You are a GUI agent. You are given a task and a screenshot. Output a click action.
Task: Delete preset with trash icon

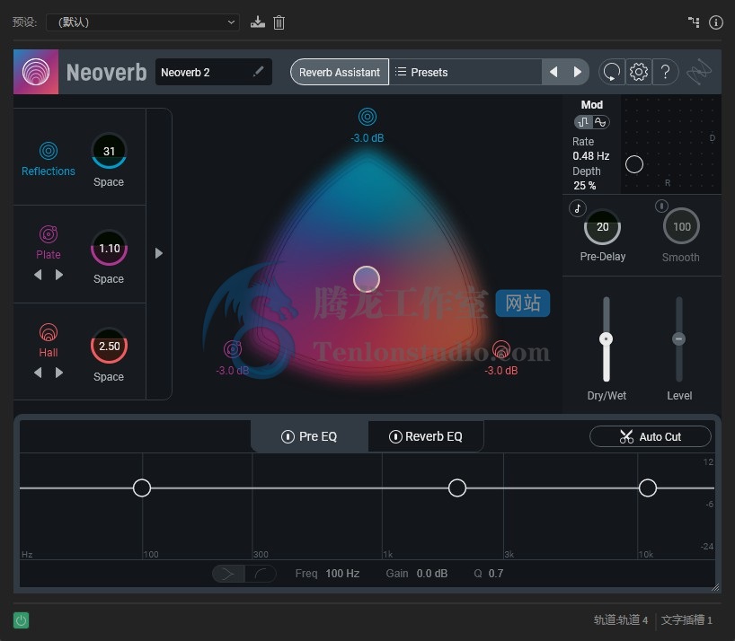[279, 22]
